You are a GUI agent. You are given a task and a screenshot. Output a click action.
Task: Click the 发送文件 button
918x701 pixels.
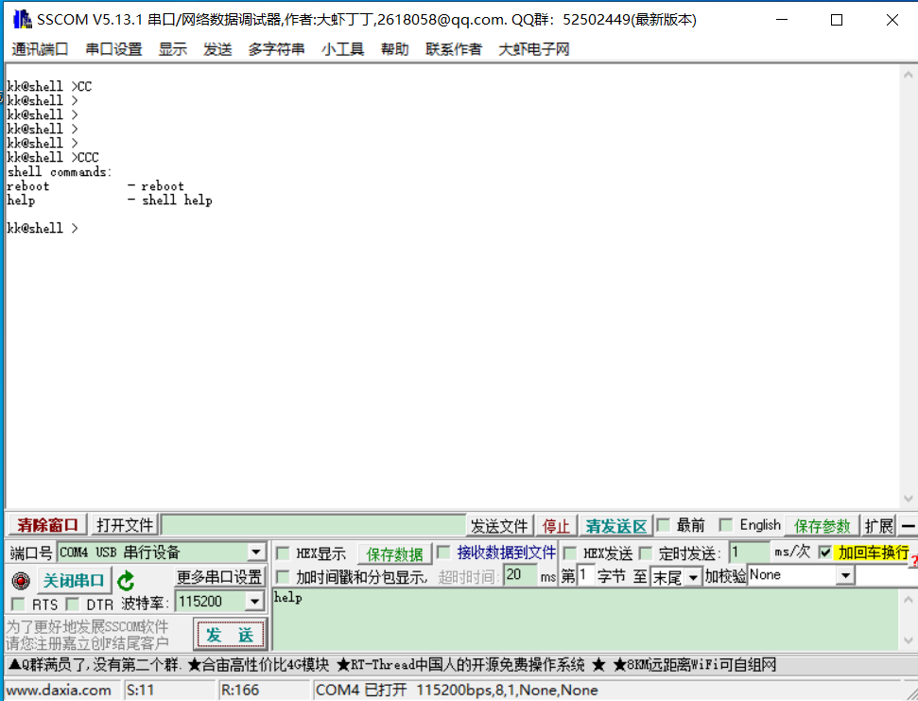click(x=499, y=526)
